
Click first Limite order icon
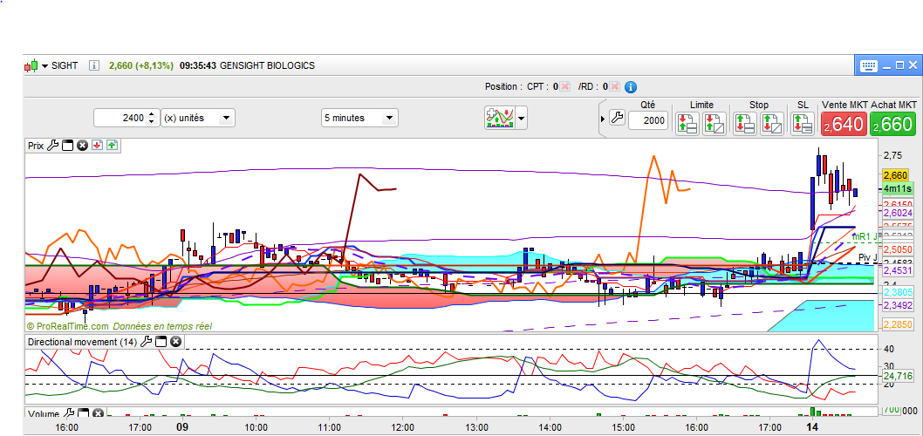click(687, 123)
